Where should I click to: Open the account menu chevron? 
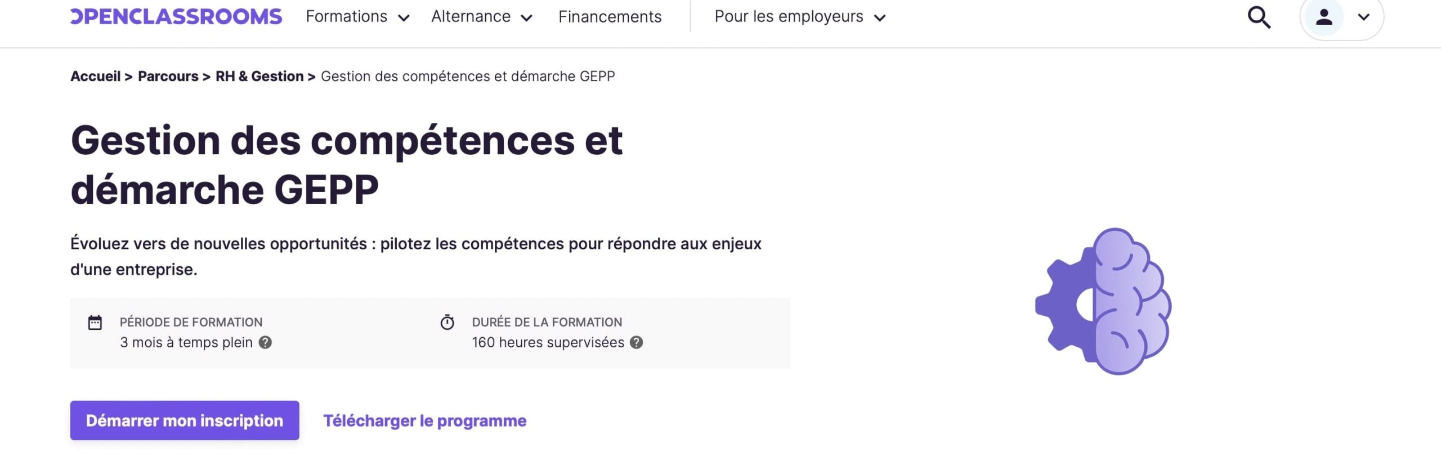[1363, 17]
